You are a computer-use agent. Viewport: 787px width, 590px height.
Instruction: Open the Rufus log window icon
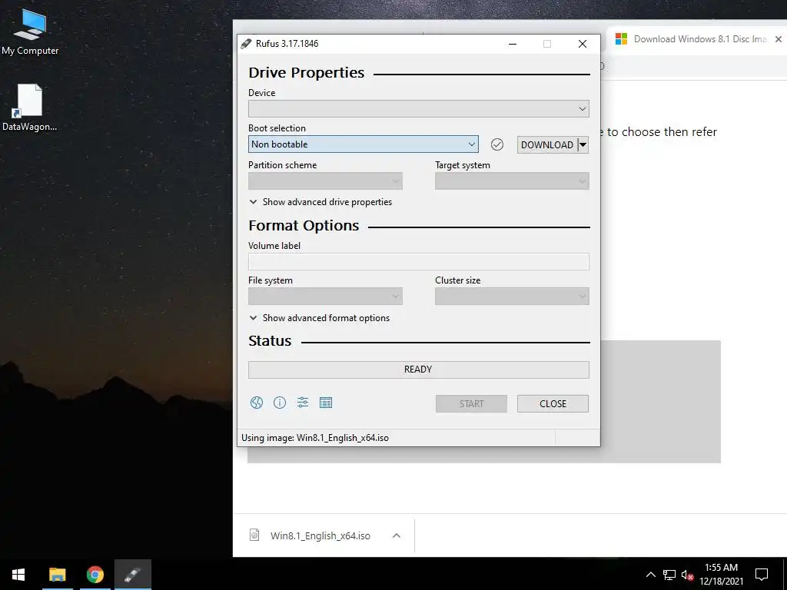pos(326,403)
